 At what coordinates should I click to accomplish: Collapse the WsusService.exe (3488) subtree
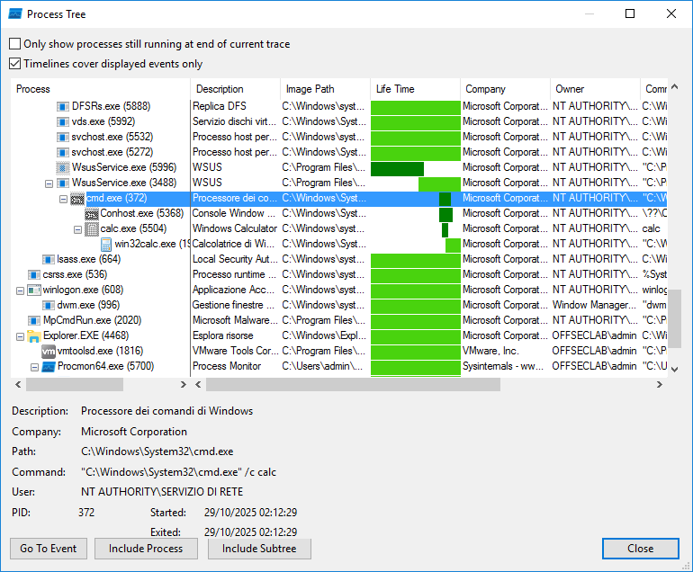(49, 183)
